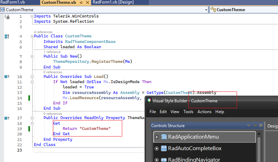This screenshot has height=162, width=278.
Task: Click the quick actions icon at line 1
Action: (7, 17)
